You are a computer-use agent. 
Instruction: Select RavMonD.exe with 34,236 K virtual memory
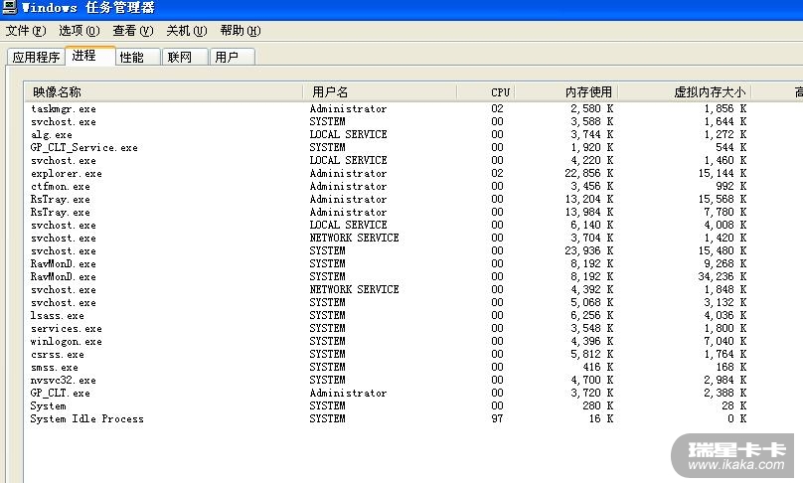(x=63, y=276)
